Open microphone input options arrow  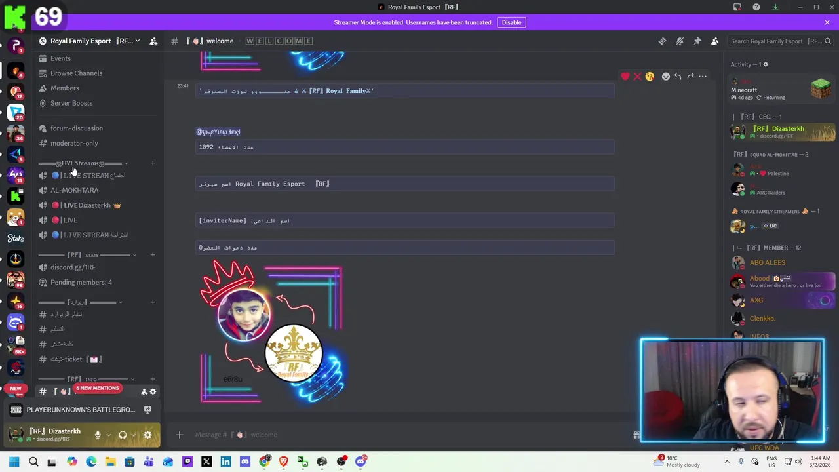[x=108, y=435]
